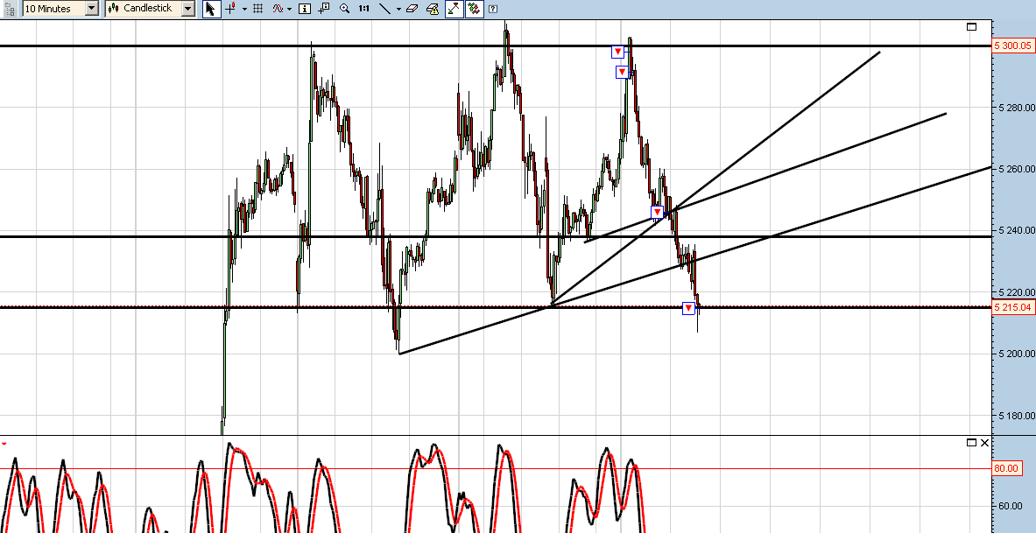1036x533 pixels.
Task: Toggle the green-red markers button
Action: click(x=474, y=9)
